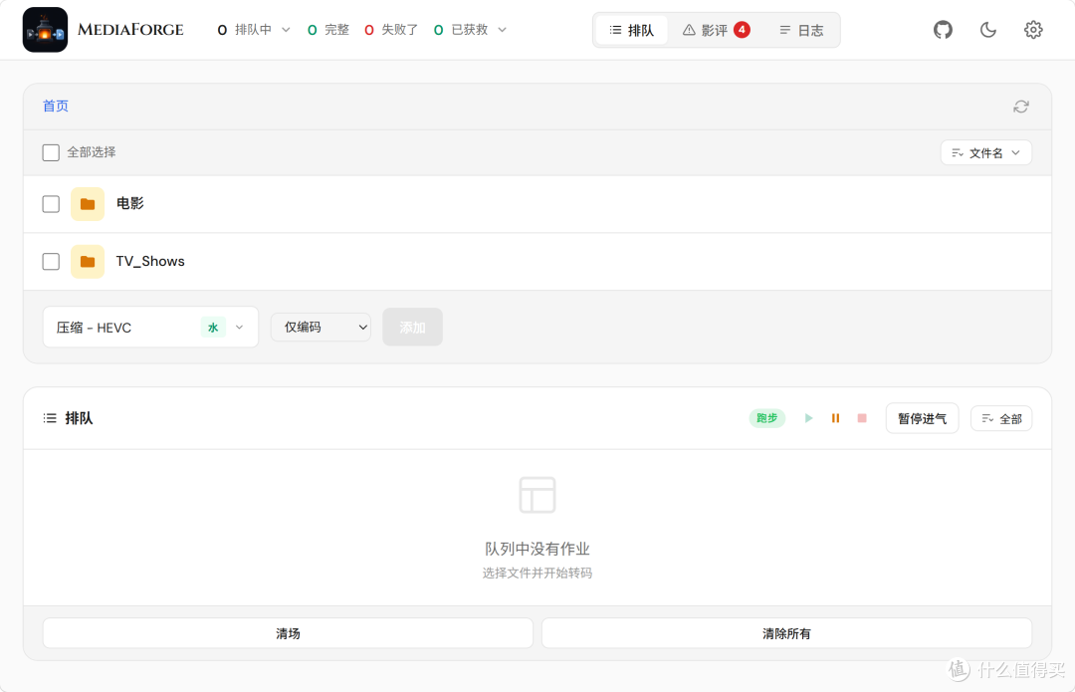Click the list icon beside the 排队 panel title

[x=50, y=418]
